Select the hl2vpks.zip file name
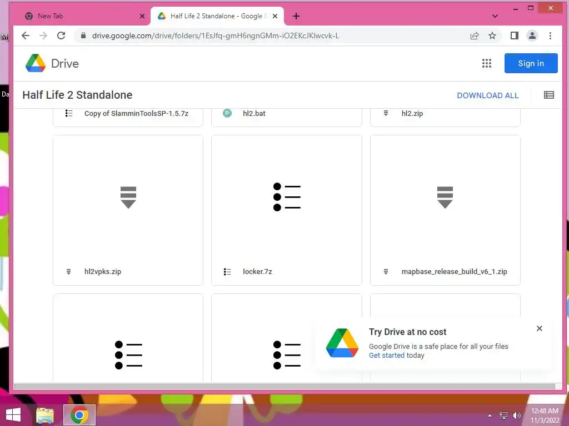Image resolution: width=569 pixels, height=426 pixels. click(103, 272)
